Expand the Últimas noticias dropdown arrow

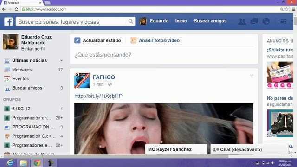[61, 61]
